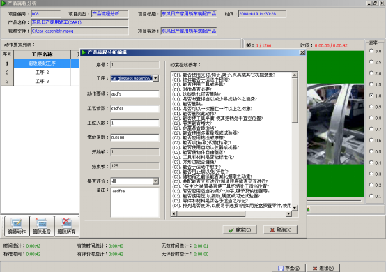Screen dimensions: 386x272
Task: Click the 退出 exit button at bottom
Action: coord(323,268)
